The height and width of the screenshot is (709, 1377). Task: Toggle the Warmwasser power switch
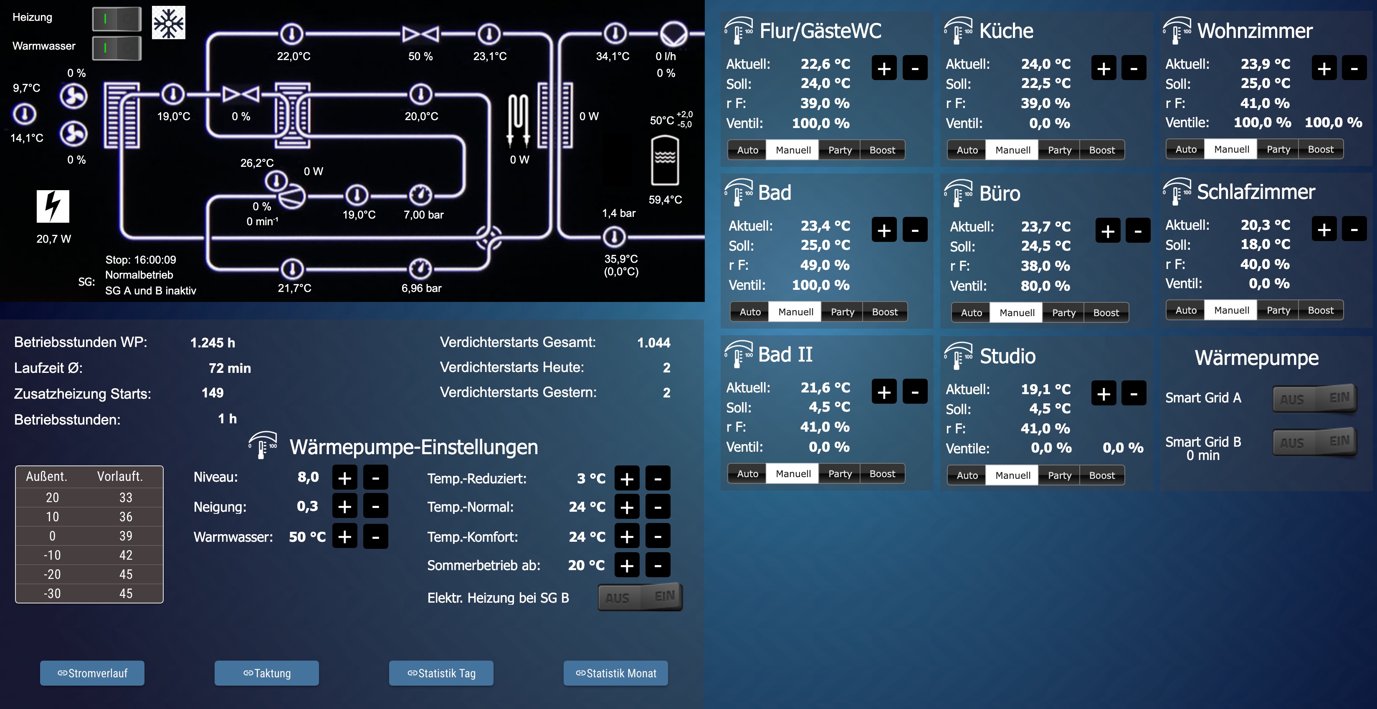tap(116, 48)
